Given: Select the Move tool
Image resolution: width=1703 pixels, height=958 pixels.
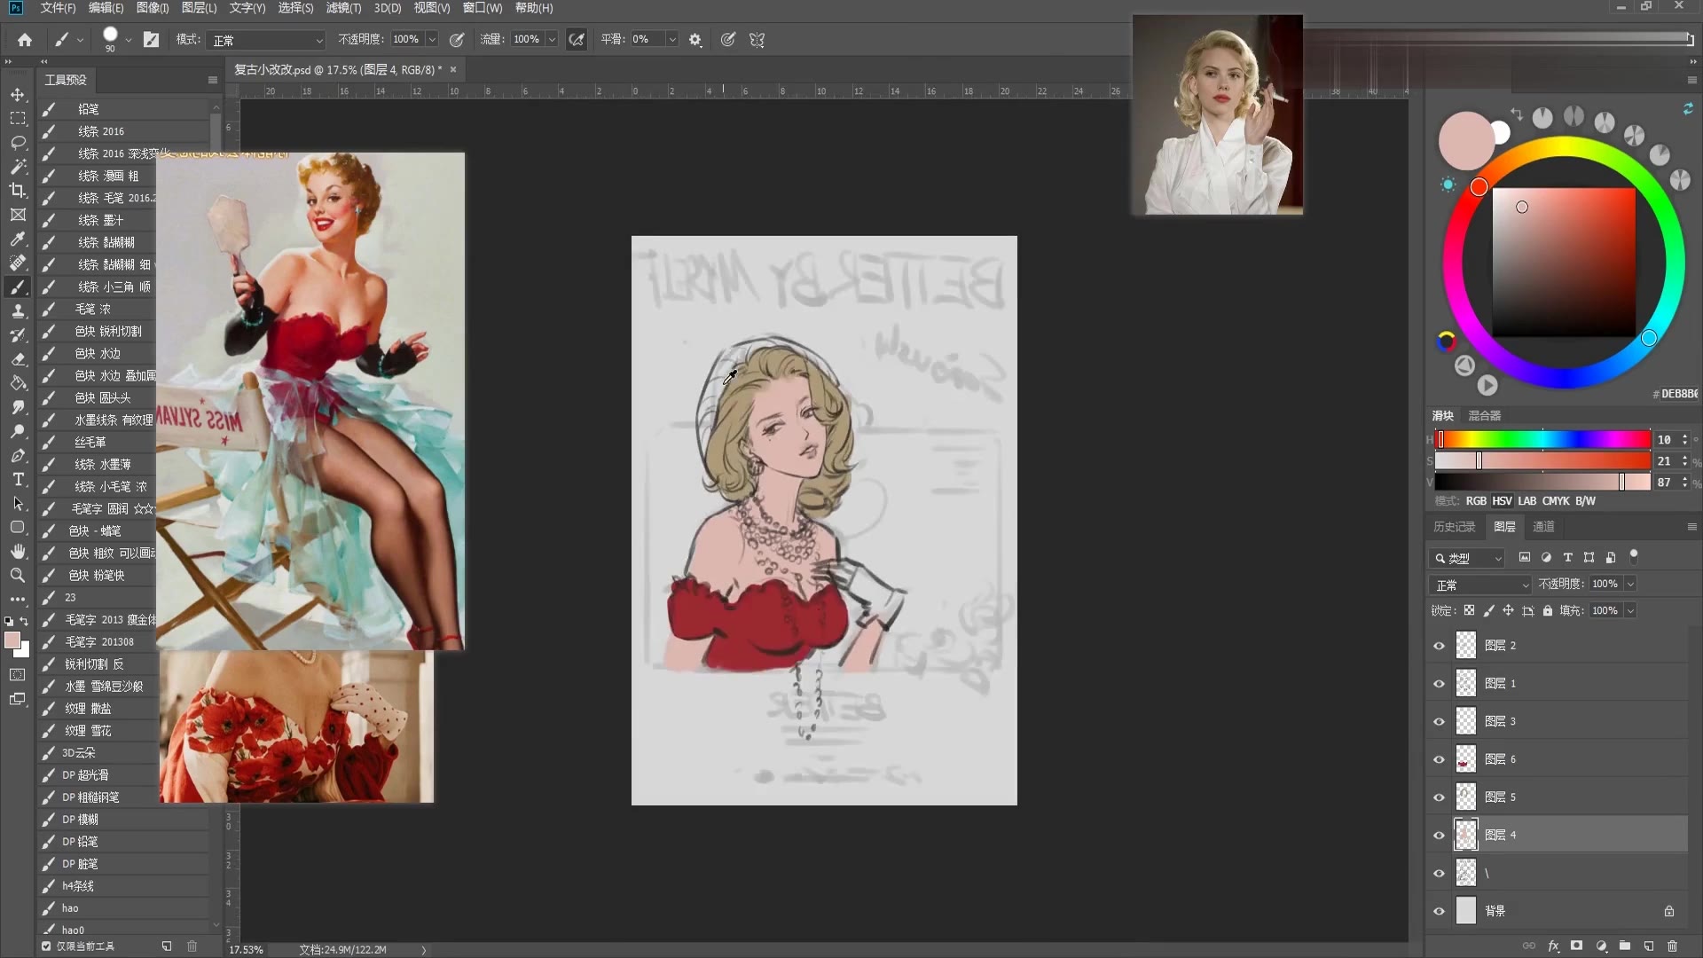Looking at the screenshot, I should pyautogui.click(x=18, y=94).
